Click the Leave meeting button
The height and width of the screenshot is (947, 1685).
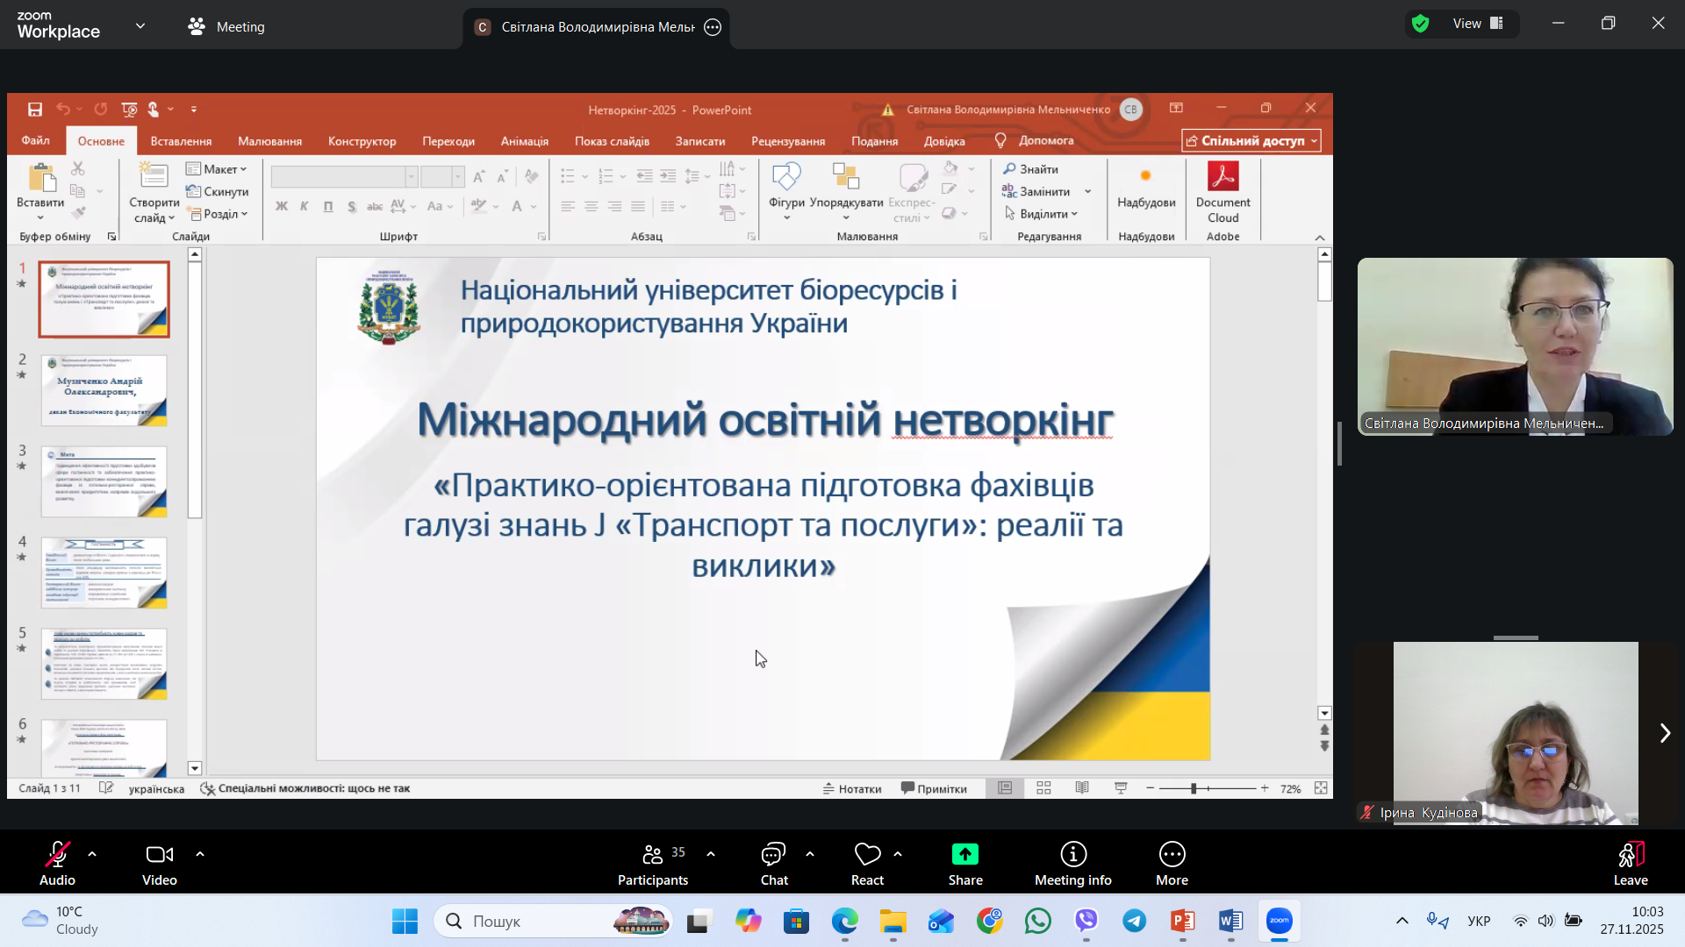[x=1630, y=863]
